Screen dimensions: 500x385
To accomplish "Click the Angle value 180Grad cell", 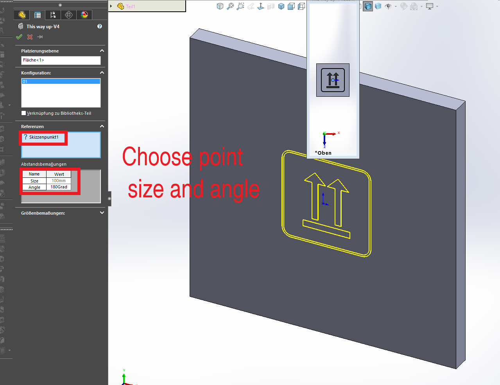I will pyautogui.click(x=59, y=187).
